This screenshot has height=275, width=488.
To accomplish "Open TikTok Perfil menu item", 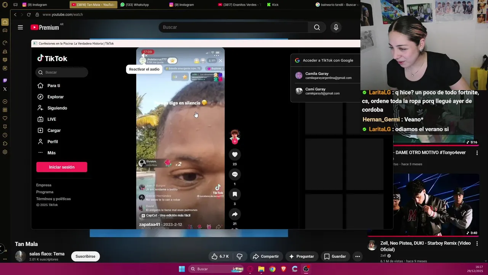I will pos(53,142).
